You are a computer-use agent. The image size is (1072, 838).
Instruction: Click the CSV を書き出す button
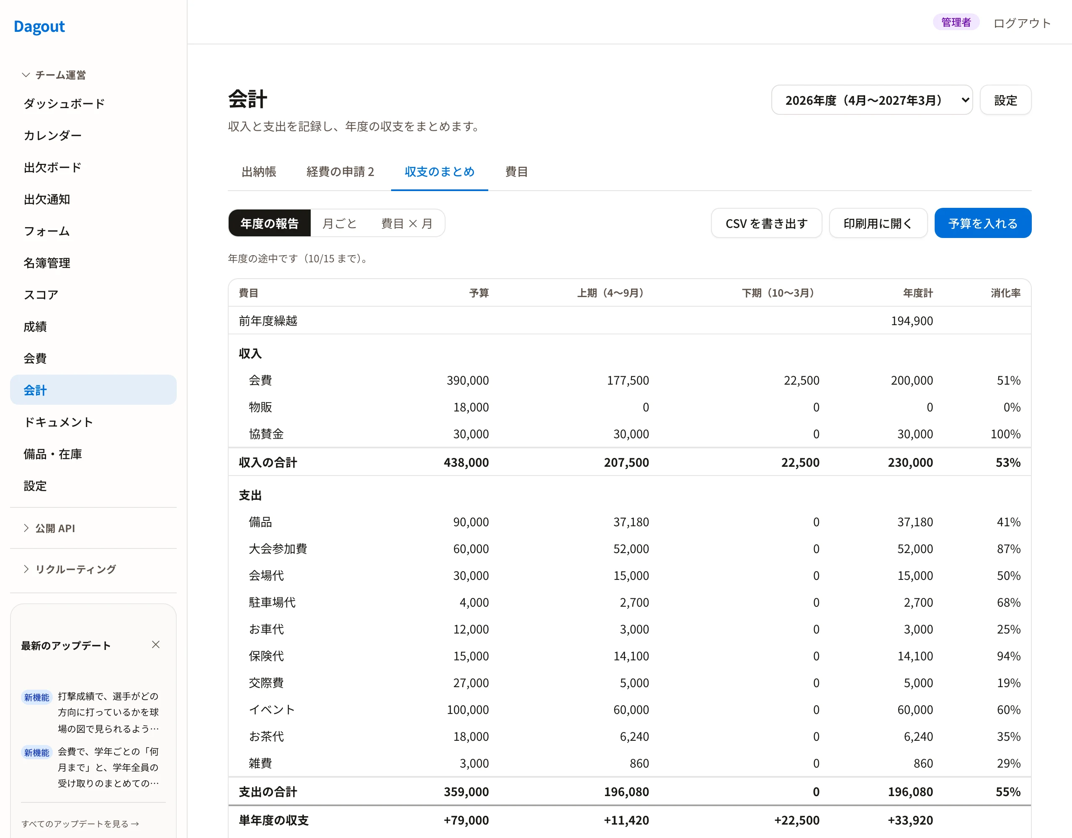pyautogui.click(x=766, y=223)
